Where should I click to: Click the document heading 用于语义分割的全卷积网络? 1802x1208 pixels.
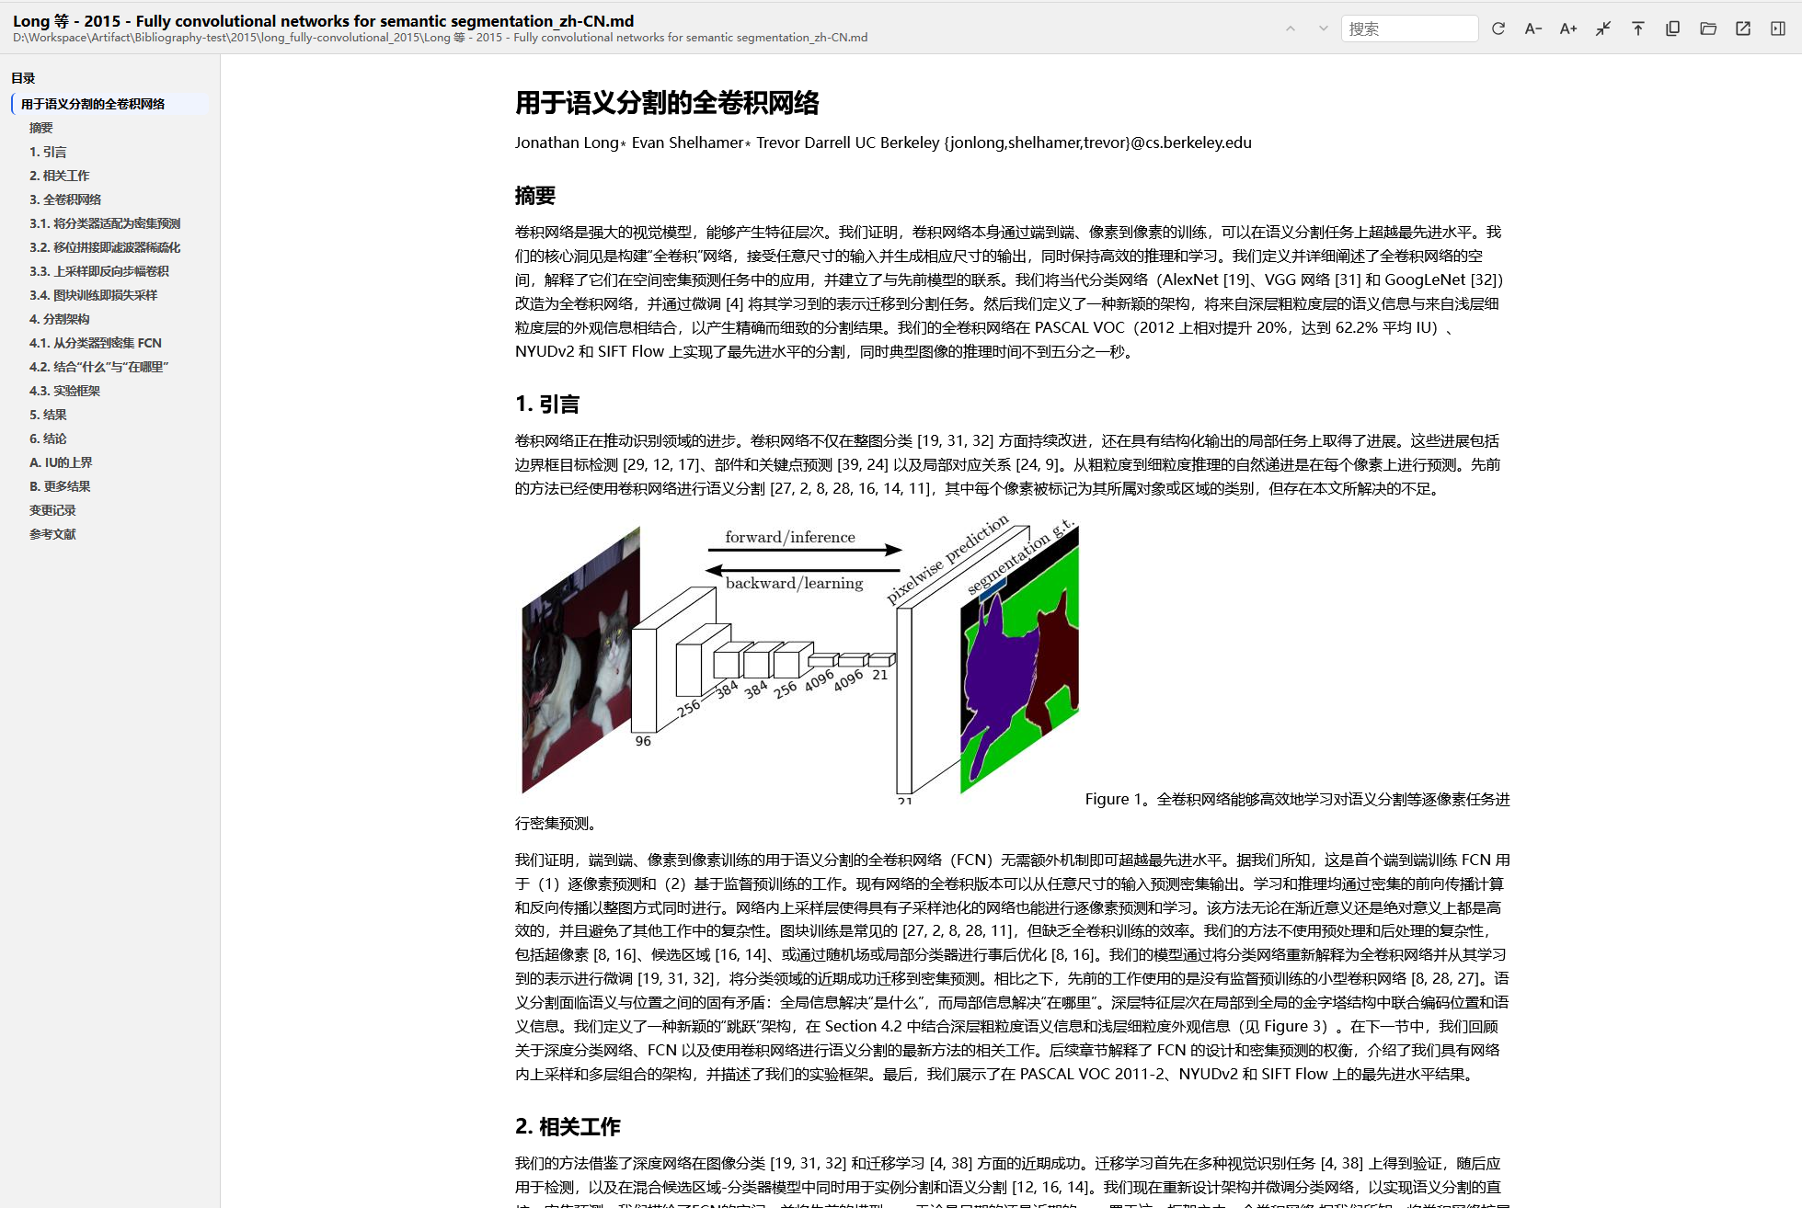point(667,103)
